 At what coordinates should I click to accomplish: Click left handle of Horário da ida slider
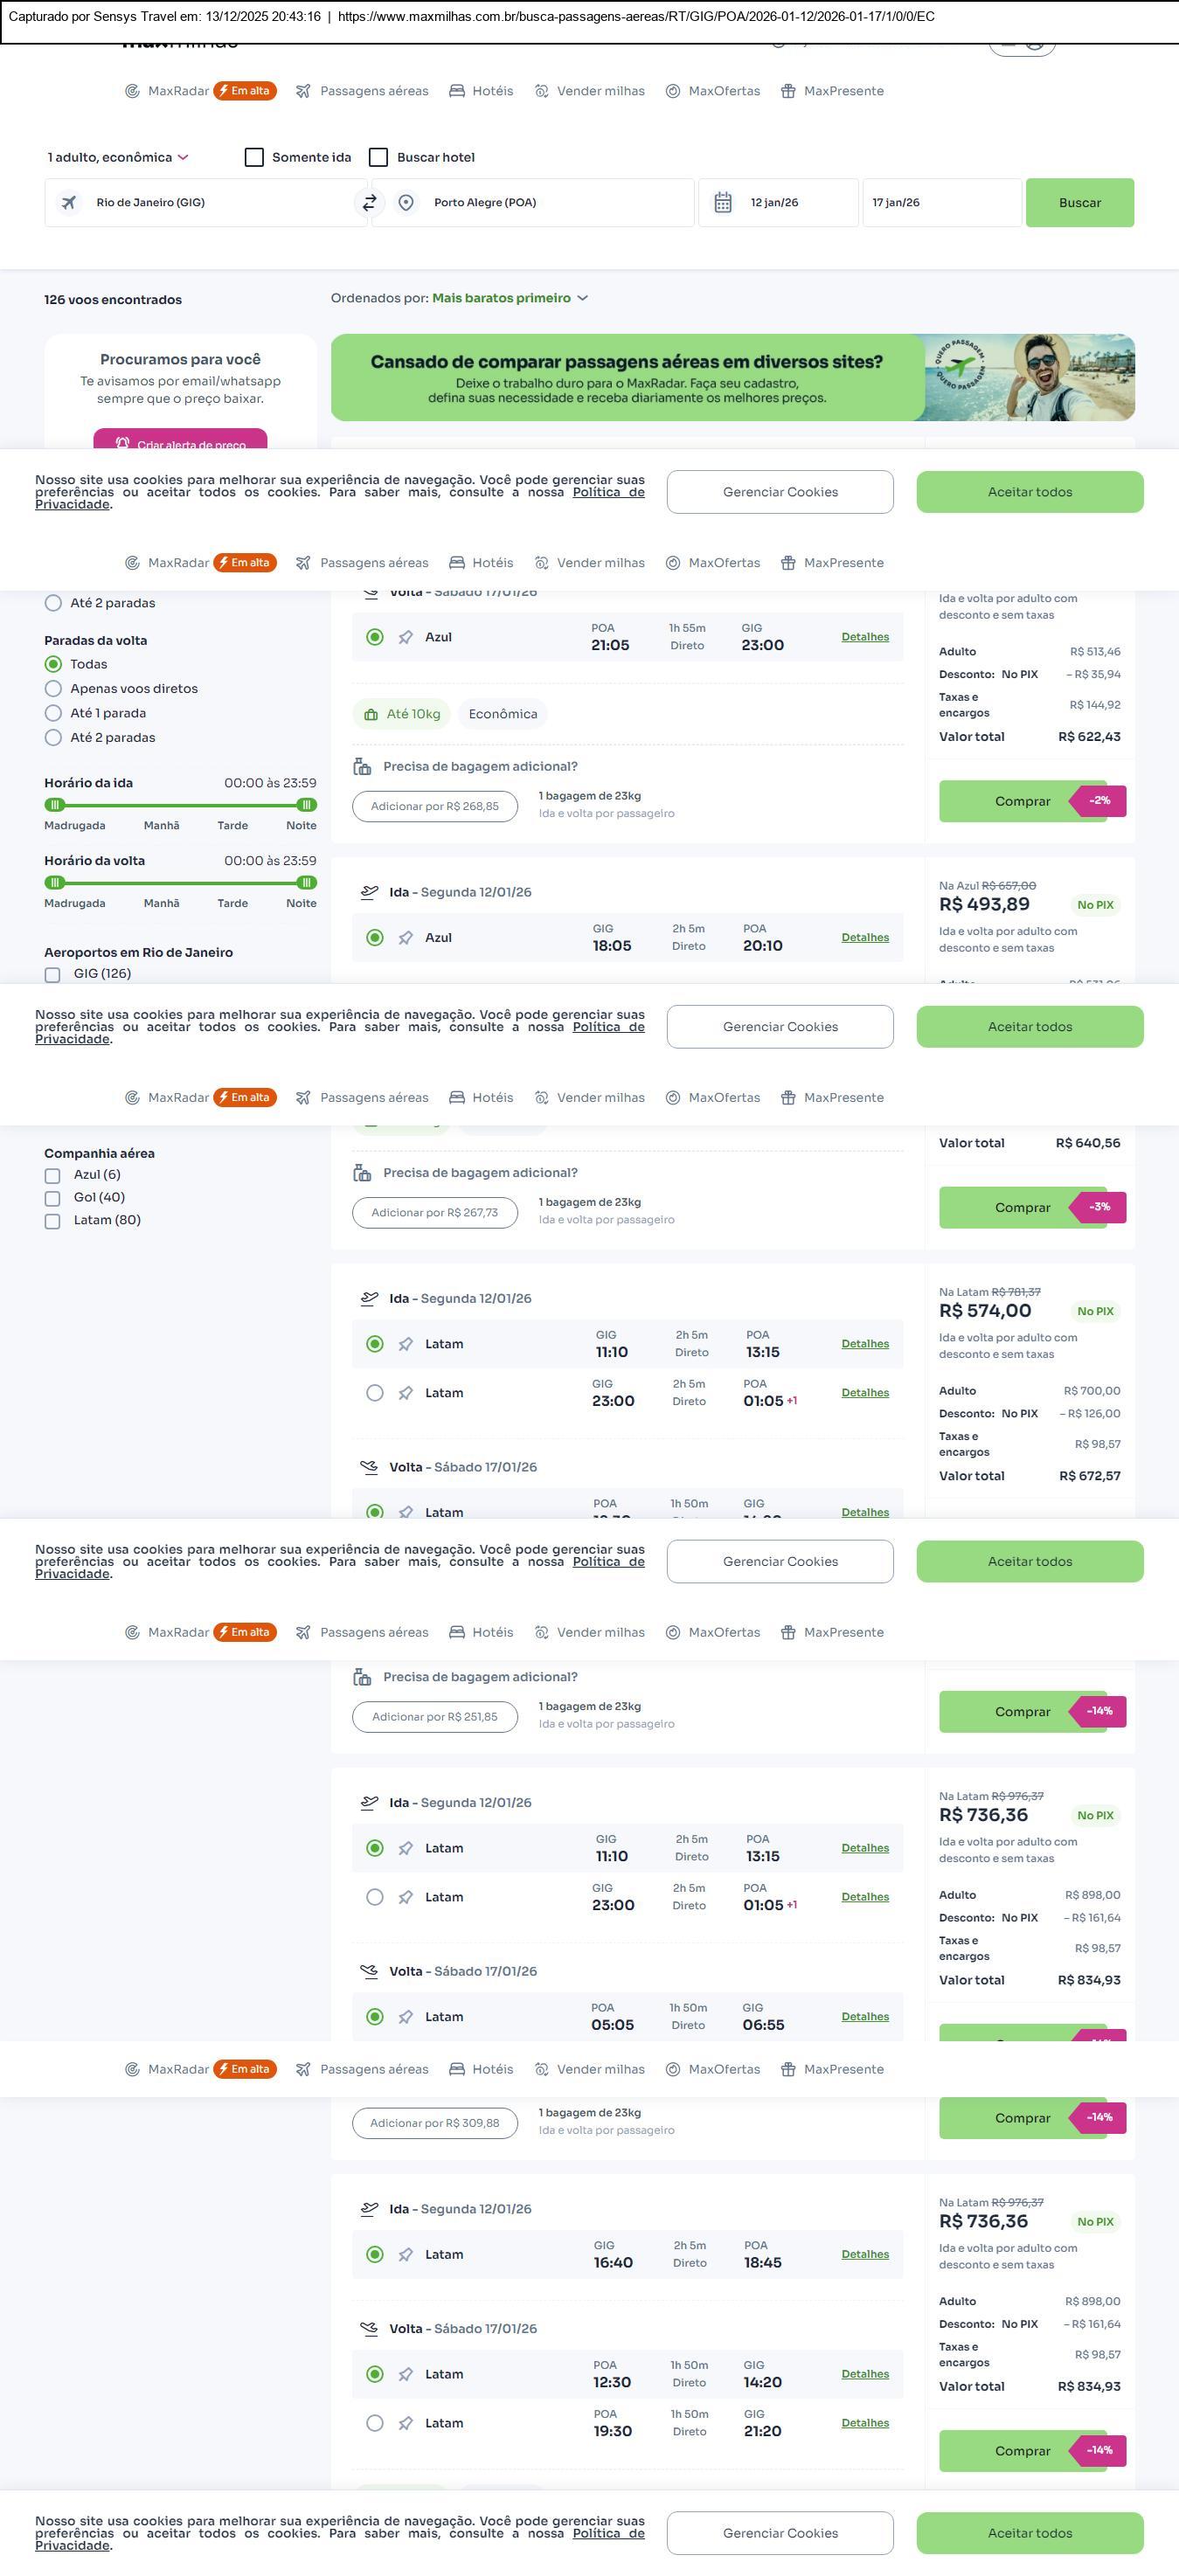coord(56,805)
